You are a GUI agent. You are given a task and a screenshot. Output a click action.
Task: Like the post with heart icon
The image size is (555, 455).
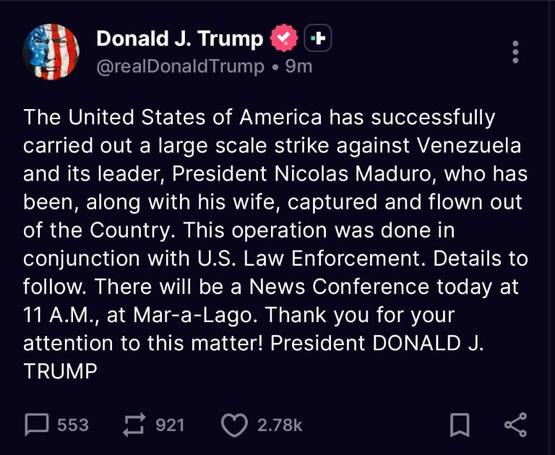click(x=233, y=425)
